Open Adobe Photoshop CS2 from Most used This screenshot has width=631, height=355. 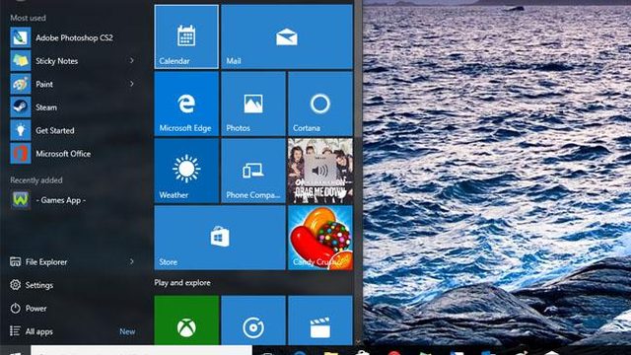[75, 37]
